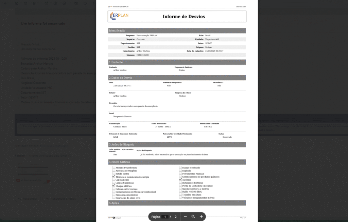This screenshot has width=348, height=222.
Task: Click the ERPLAN logo in the document header
Action: point(119,16)
